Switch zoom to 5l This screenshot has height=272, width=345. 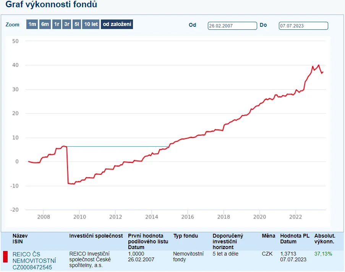click(x=77, y=24)
